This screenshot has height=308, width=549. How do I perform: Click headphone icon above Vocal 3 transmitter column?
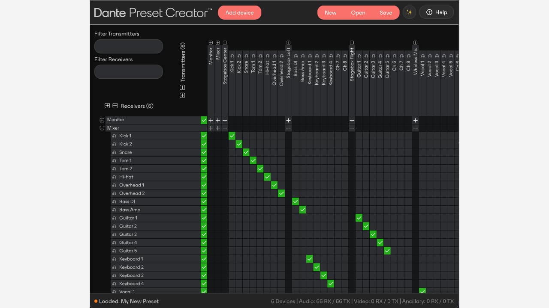click(x=437, y=56)
